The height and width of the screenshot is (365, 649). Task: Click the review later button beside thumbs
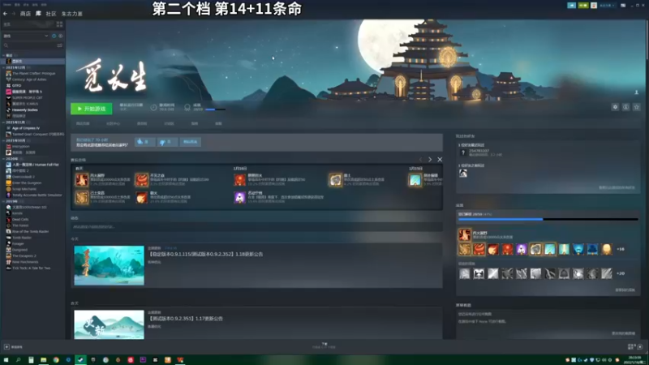191,142
